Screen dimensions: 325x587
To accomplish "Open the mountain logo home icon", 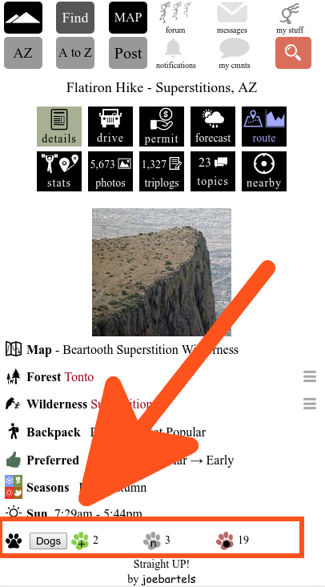I will pos(23,18).
